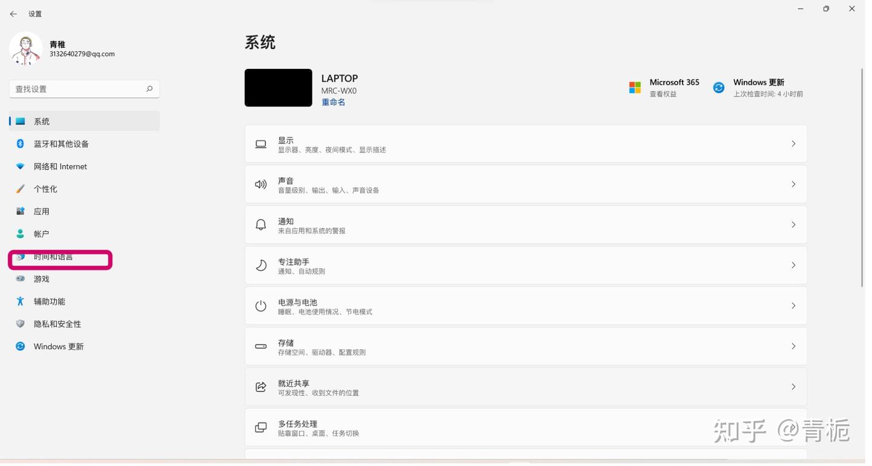Open 网络和 Internet via its sidebar icon
This screenshot has height=466, width=872.
[x=20, y=166]
